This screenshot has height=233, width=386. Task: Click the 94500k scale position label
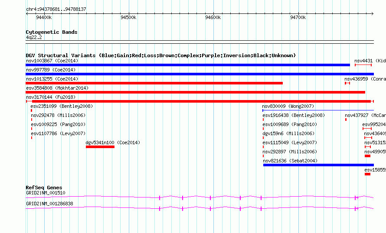pos(128,17)
